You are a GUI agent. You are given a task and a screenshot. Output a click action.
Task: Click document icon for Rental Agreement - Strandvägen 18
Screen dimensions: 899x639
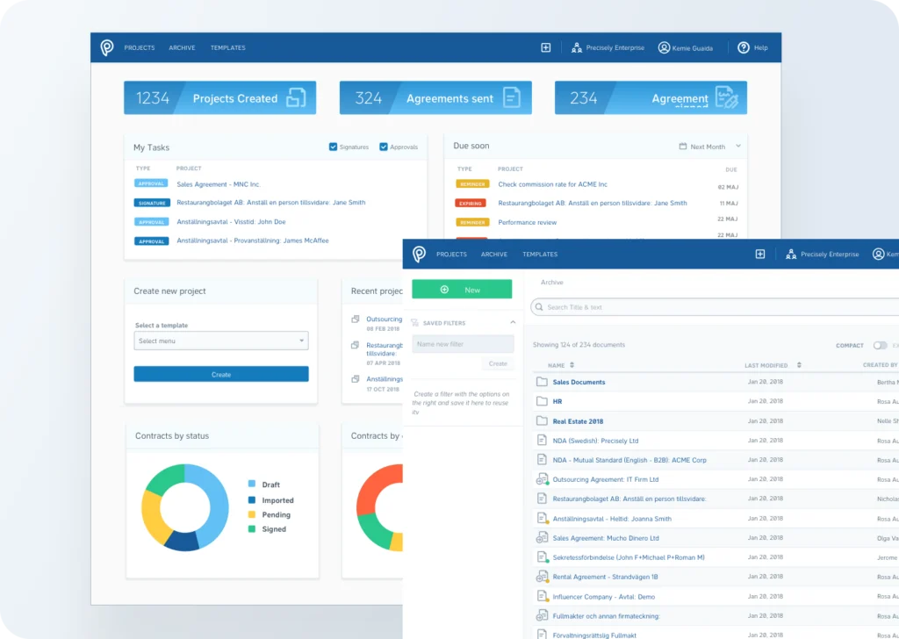[x=542, y=577]
